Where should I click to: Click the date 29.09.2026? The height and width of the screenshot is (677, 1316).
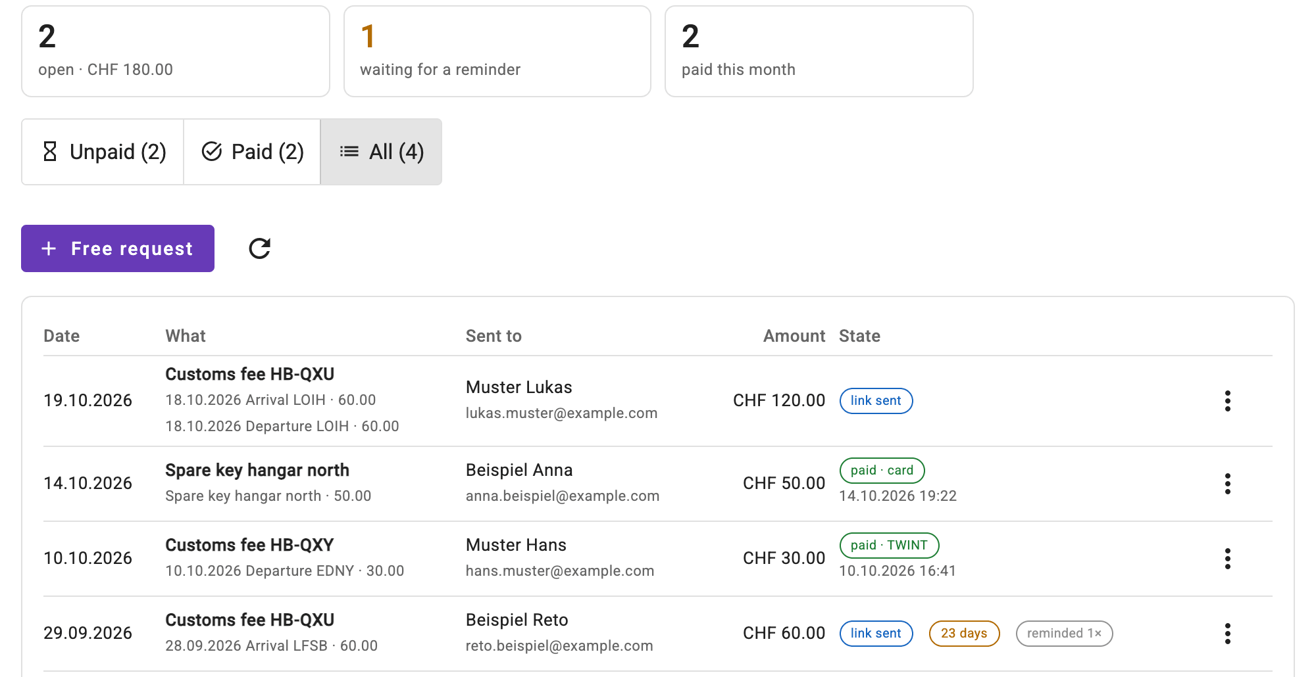click(x=88, y=634)
